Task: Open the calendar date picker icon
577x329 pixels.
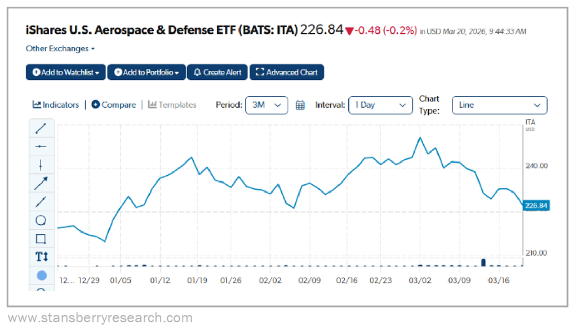Action: click(x=300, y=105)
